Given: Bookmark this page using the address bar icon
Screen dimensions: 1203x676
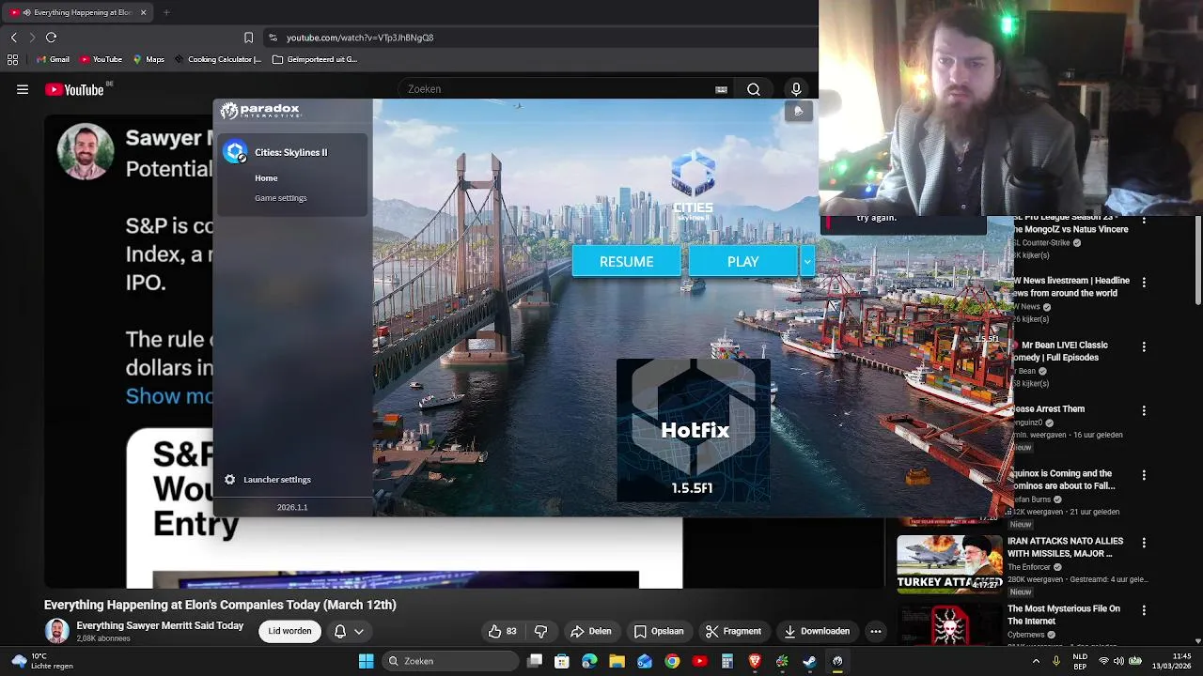Looking at the screenshot, I should (248, 38).
